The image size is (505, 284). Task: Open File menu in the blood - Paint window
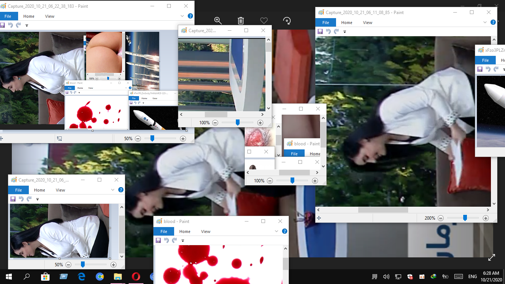tap(164, 231)
